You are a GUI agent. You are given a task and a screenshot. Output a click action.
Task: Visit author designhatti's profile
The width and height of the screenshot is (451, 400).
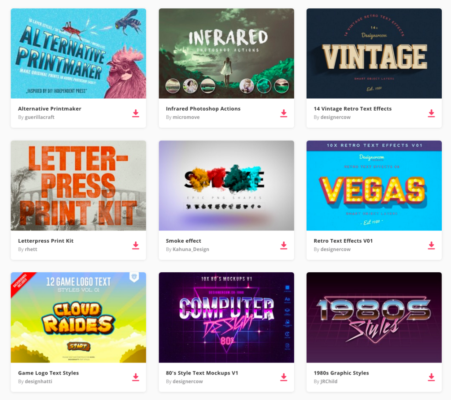tap(39, 381)
